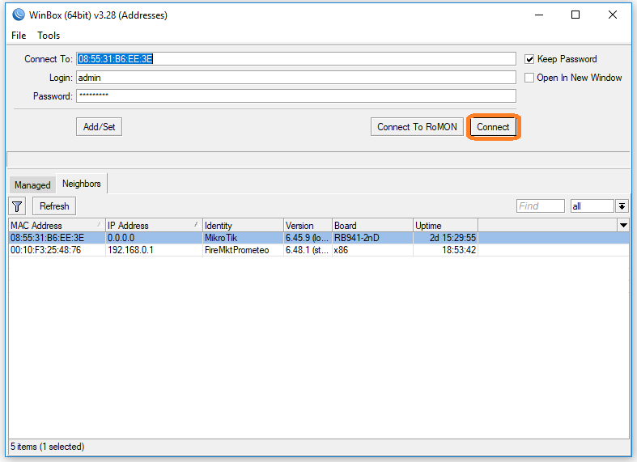Enable Open In New Window checkbox

pyautogui.click(x=529, y=78)
